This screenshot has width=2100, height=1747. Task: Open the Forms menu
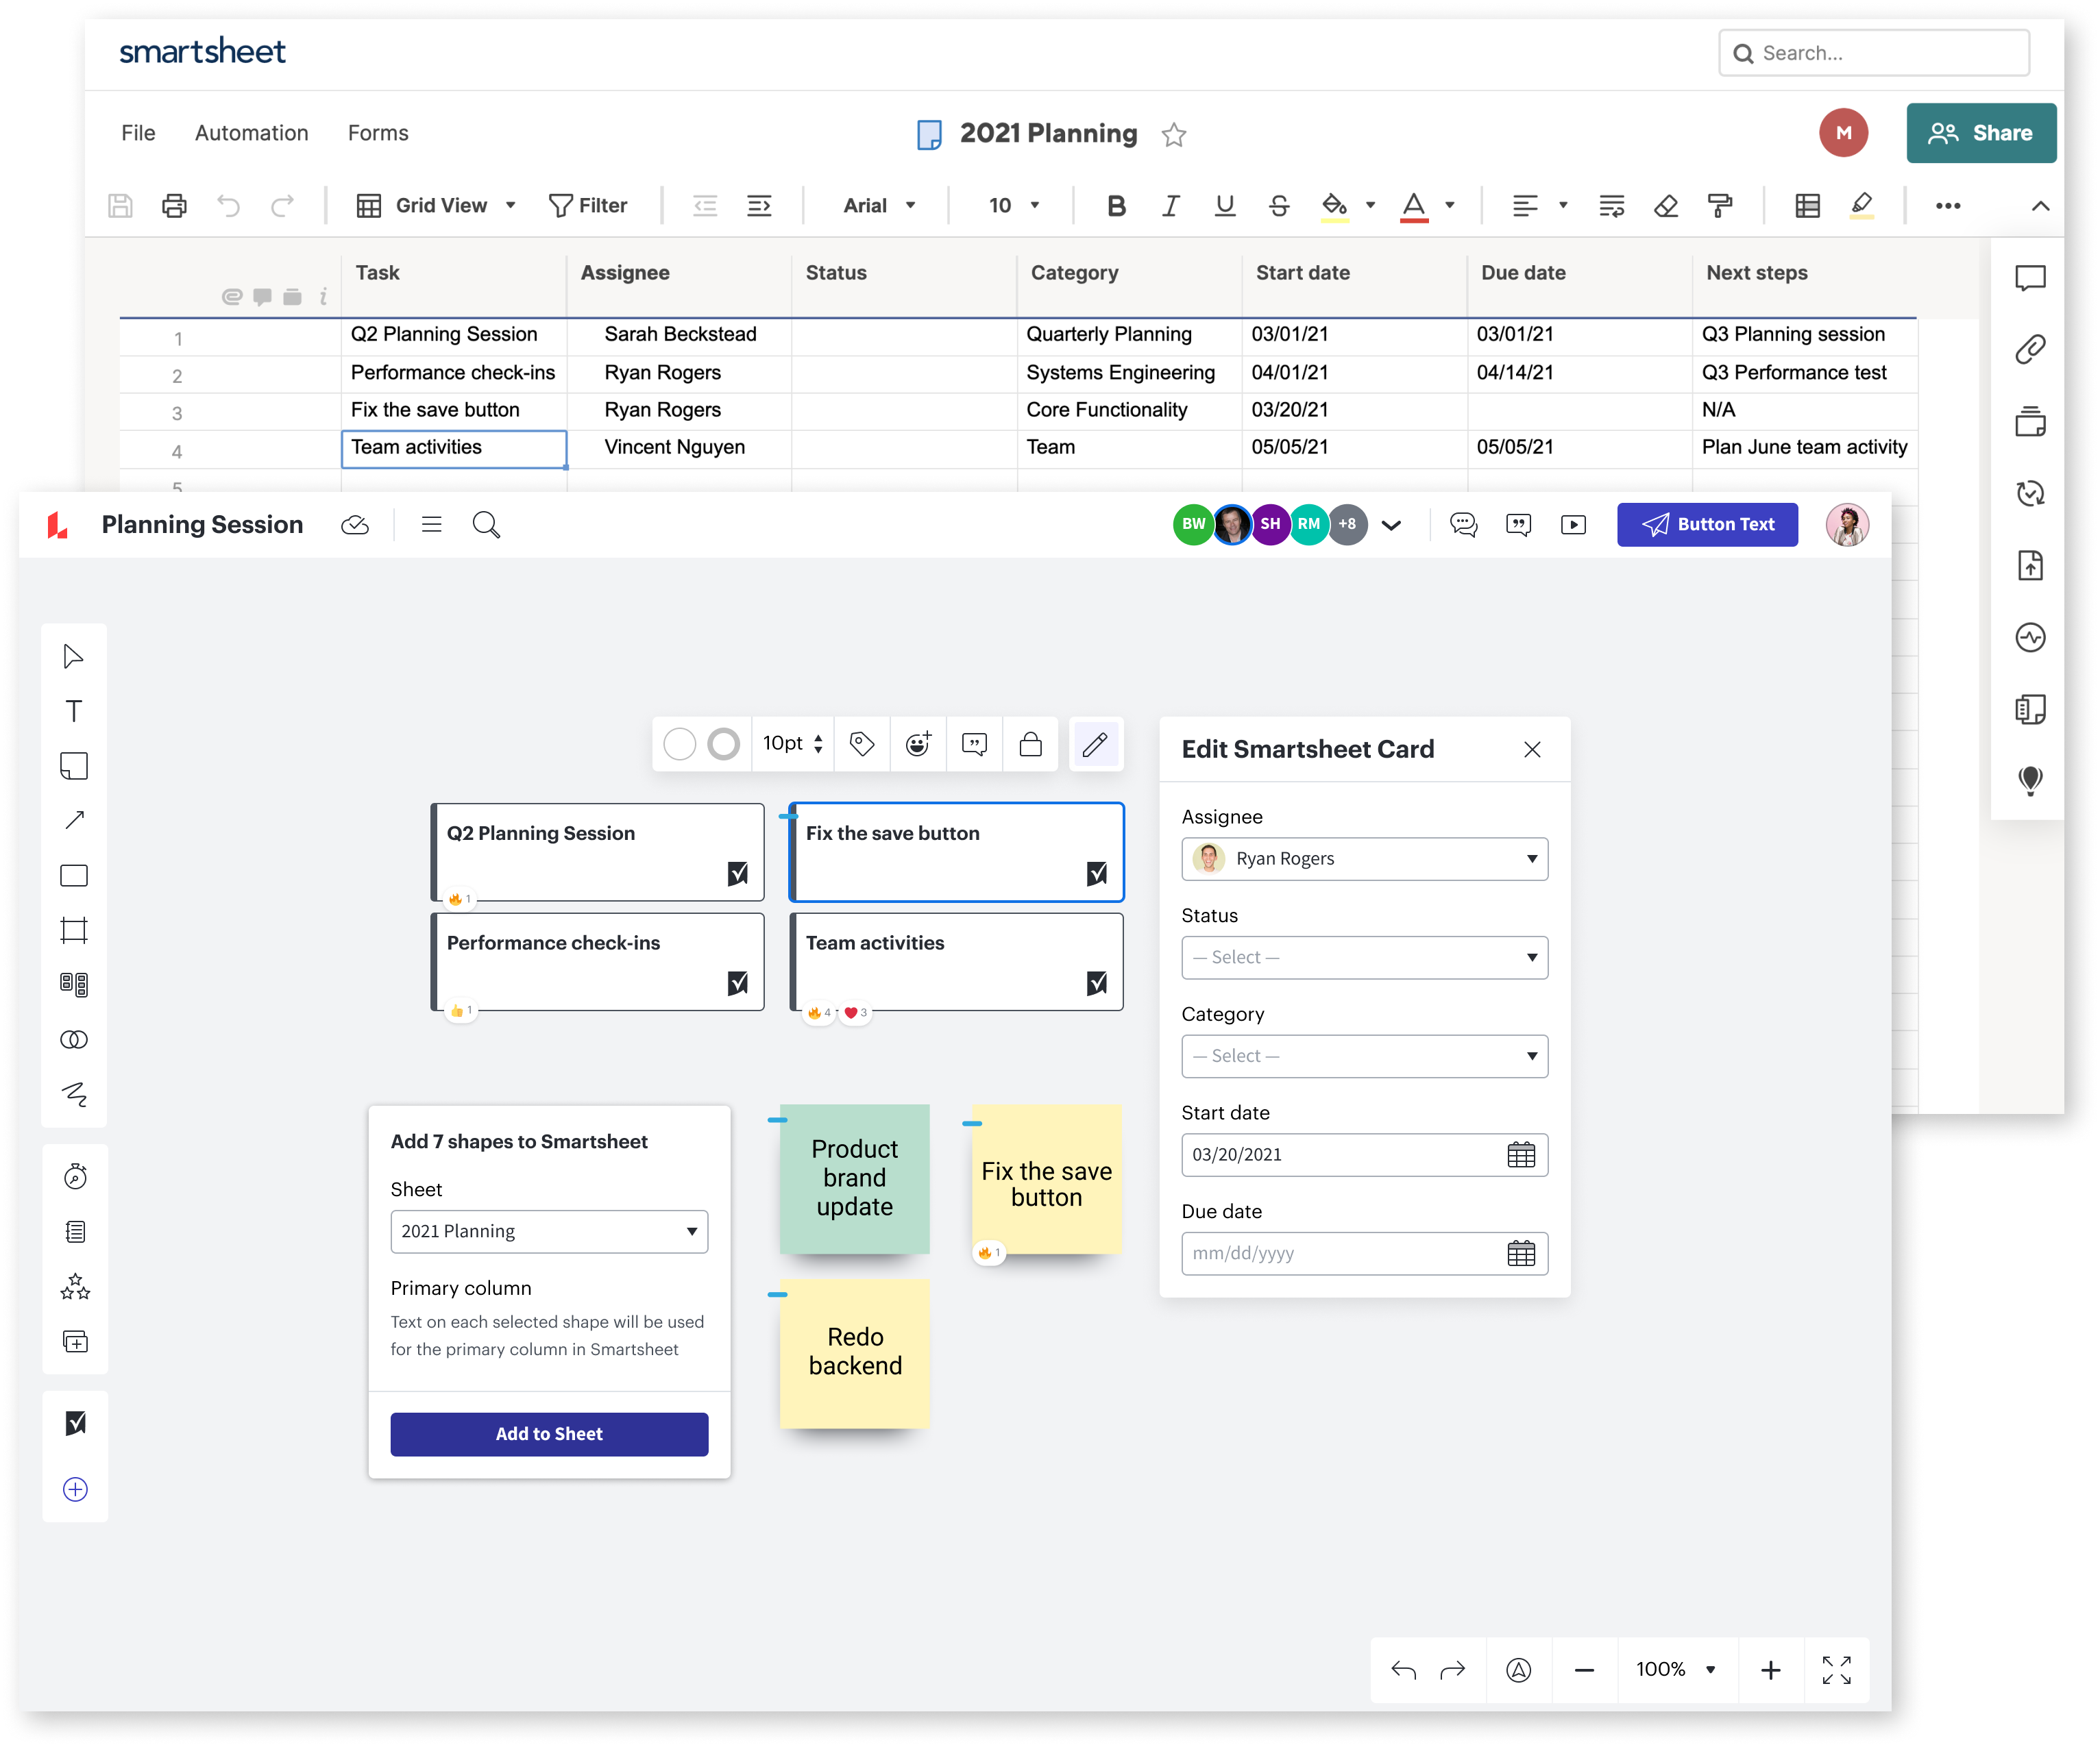[x=378, y=133]
